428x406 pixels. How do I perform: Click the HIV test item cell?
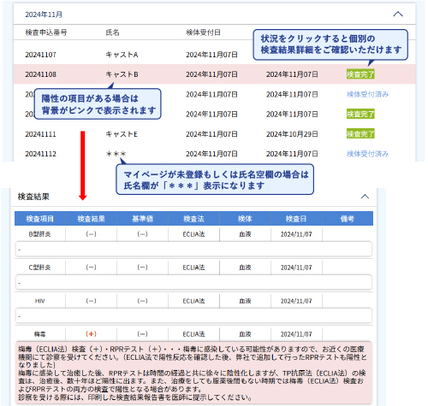(x=39, y=301)
